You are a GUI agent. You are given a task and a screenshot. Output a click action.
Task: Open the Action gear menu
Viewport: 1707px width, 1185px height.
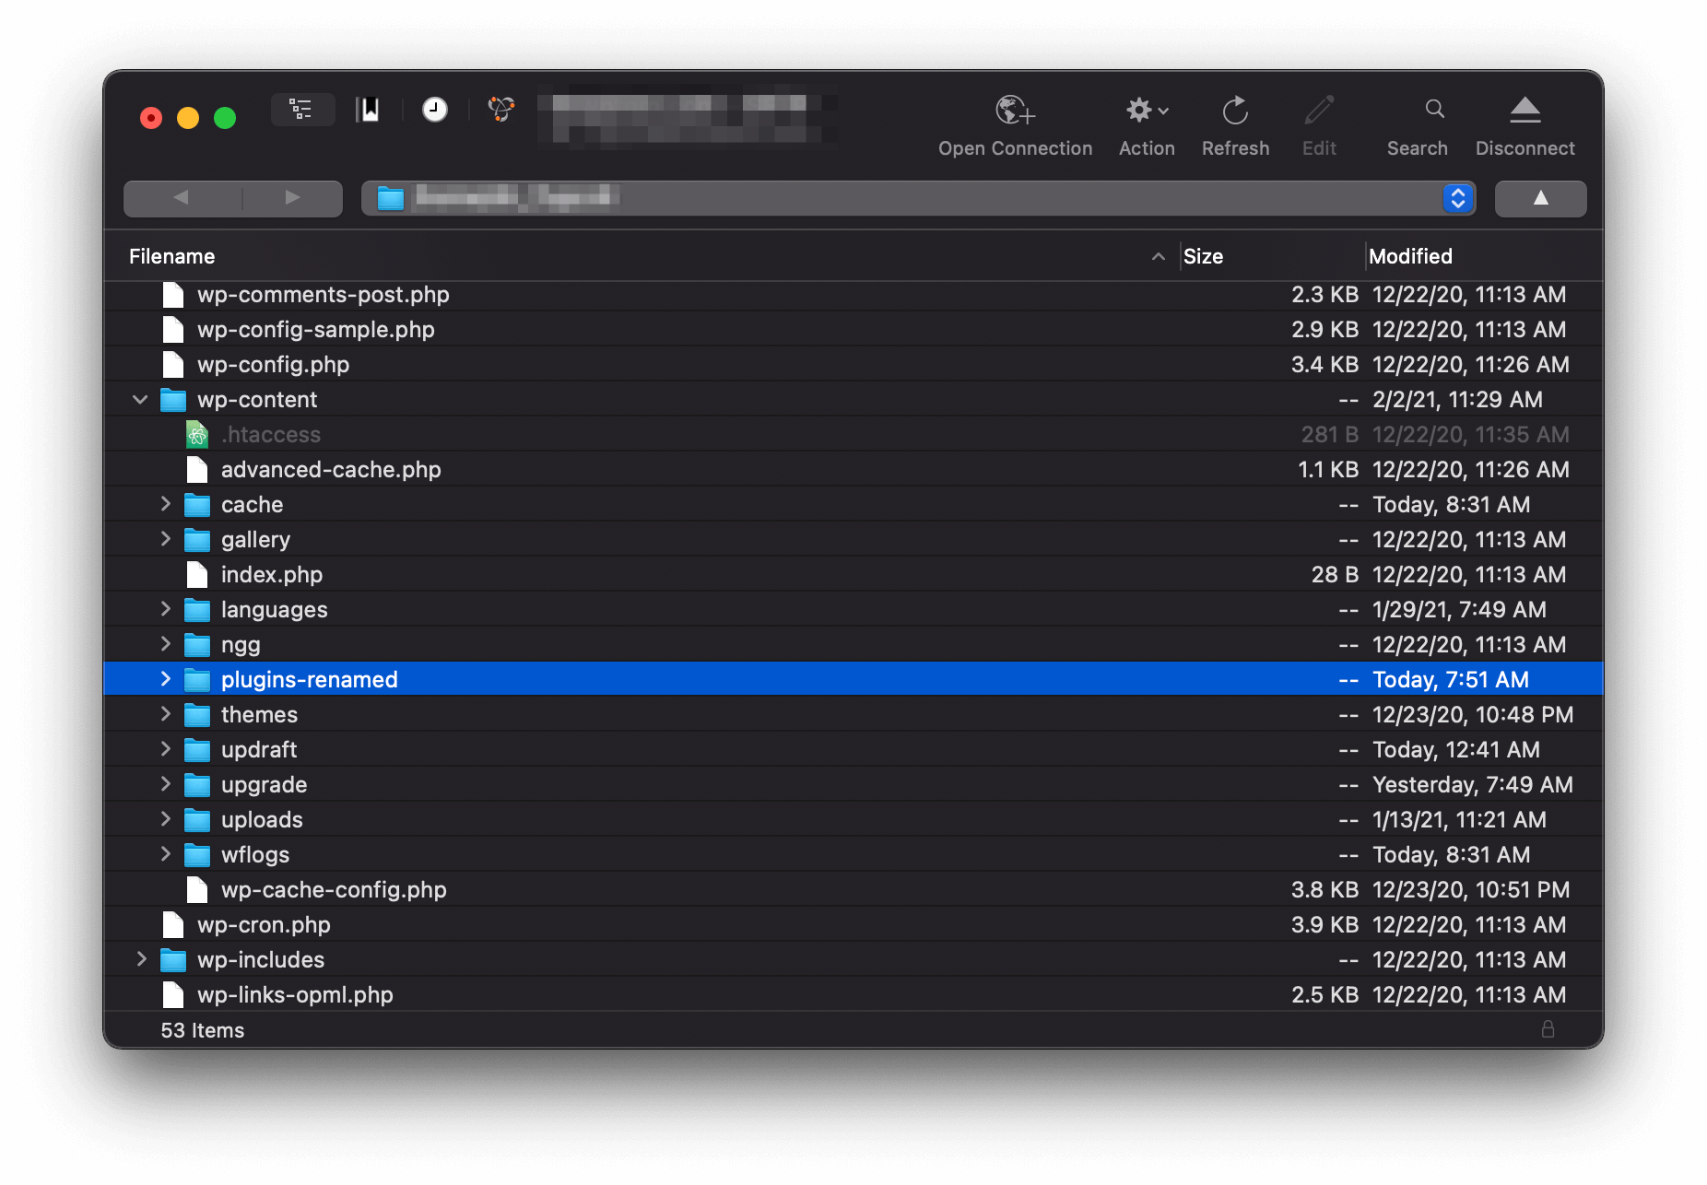(x=1146, y=111)
